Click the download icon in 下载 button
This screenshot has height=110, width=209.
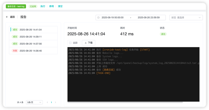pyautogui.click(x=86, y=43)
